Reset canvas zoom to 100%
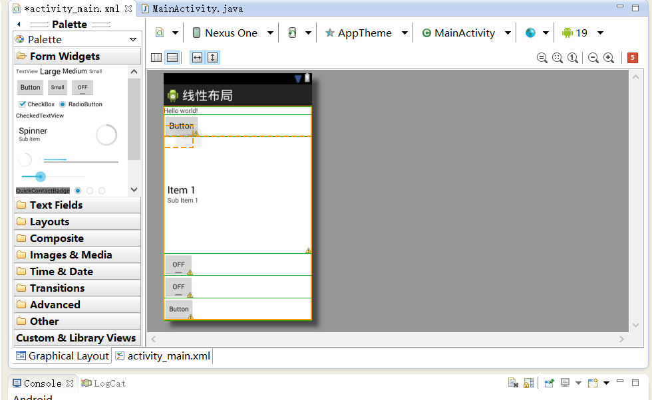 click(573, 58)
